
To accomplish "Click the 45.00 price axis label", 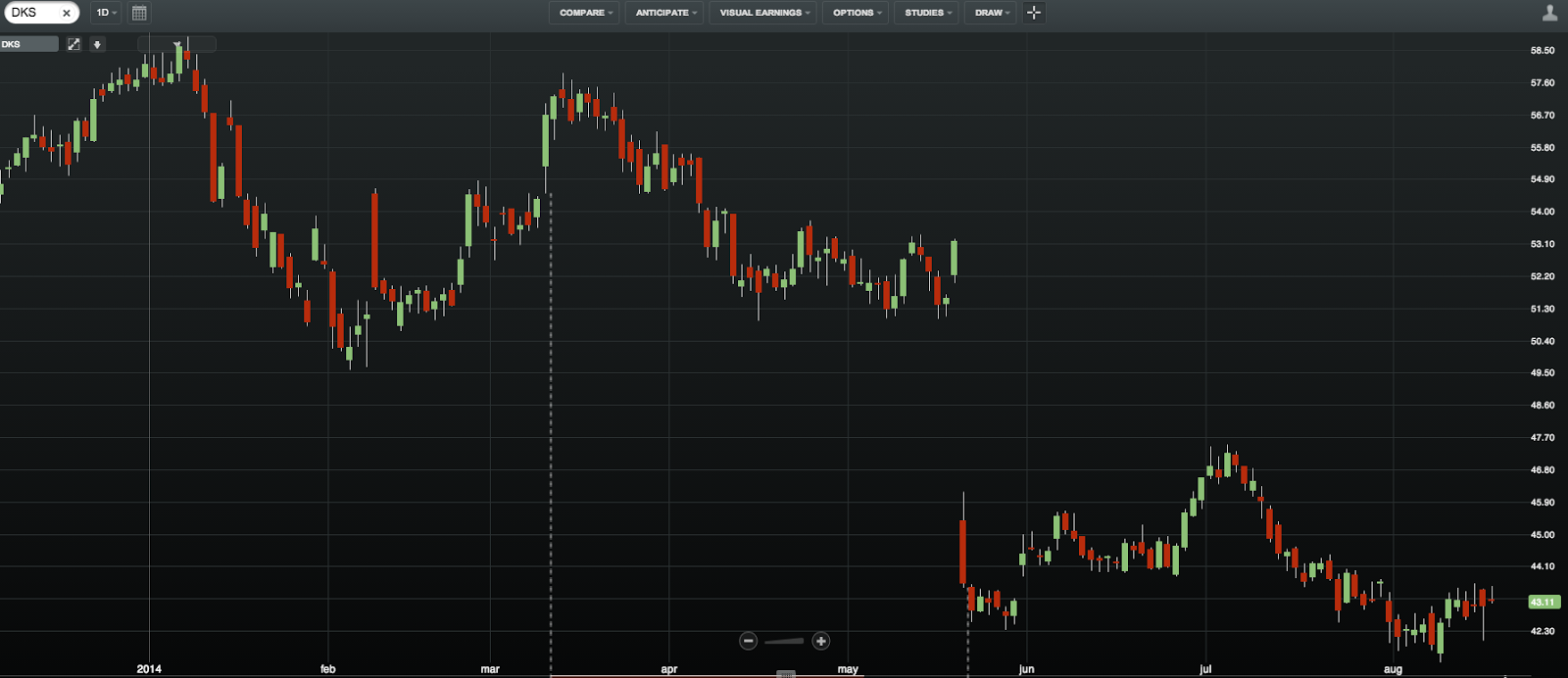I will click(1543, 535).
